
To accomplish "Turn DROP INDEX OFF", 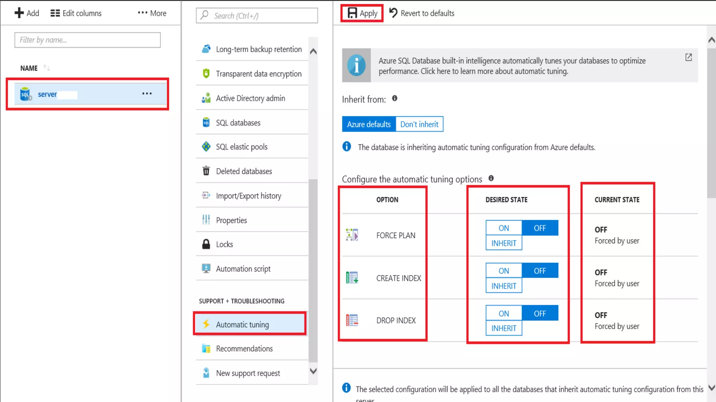I will click(540, 313).
